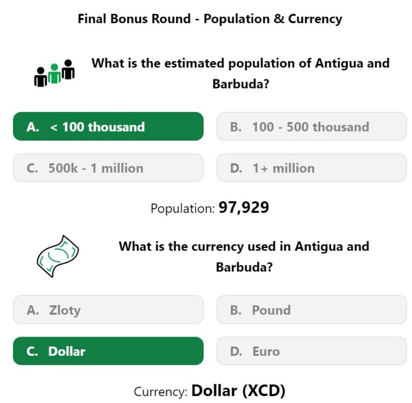
Task: Click the 'Dollar (XCD)' result text
Action: [x=238, y=391]
